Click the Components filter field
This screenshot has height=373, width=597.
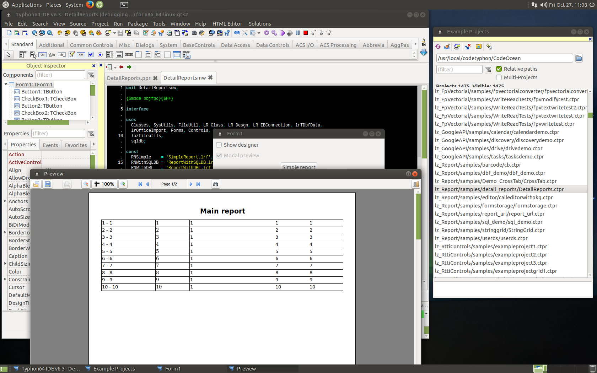point(60,75)
